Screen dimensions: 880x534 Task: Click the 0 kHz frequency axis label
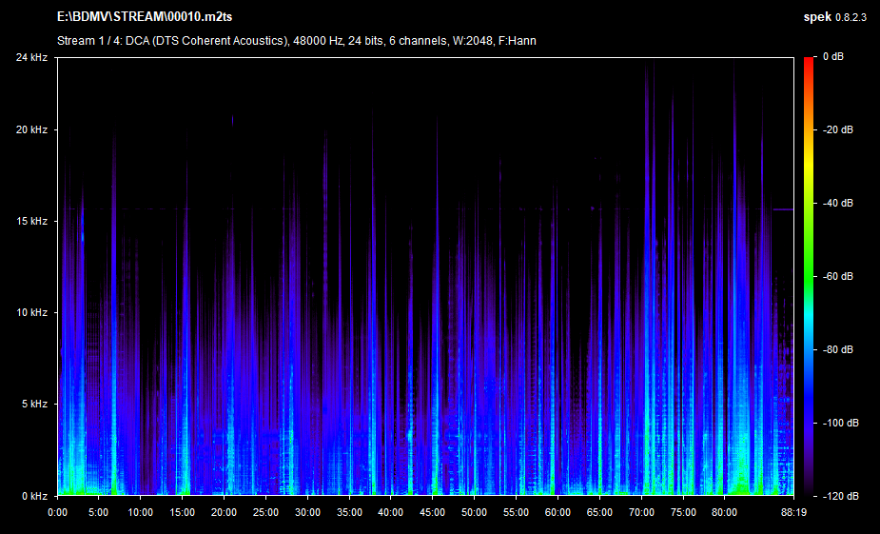point(34,496)
